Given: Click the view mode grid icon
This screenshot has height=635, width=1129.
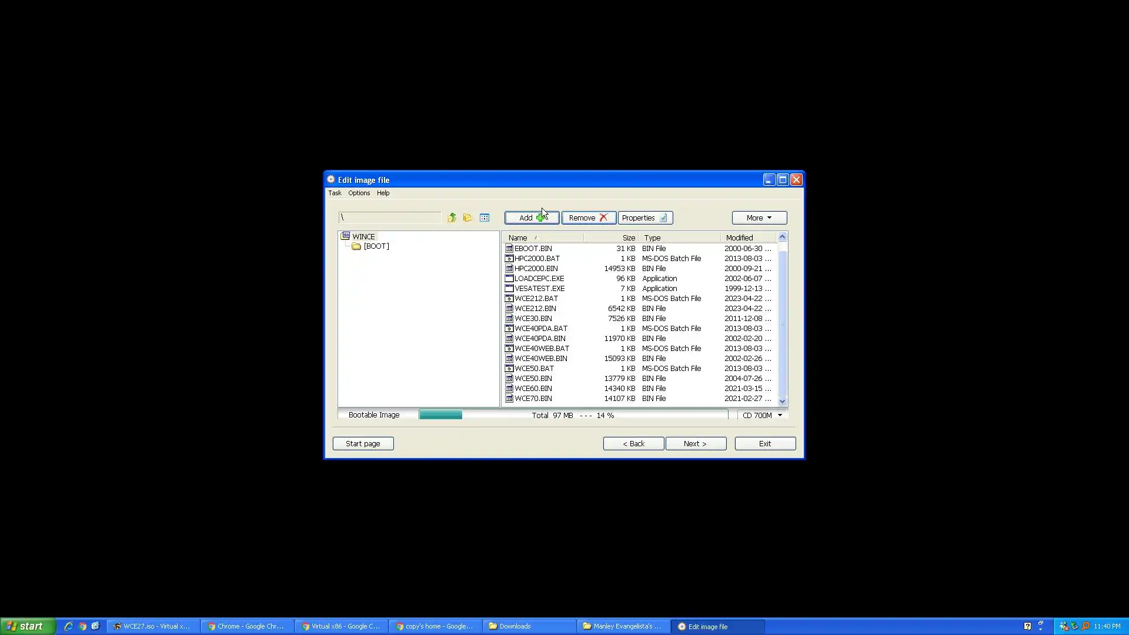Looking at the screenshot, I should coord(485,218).
